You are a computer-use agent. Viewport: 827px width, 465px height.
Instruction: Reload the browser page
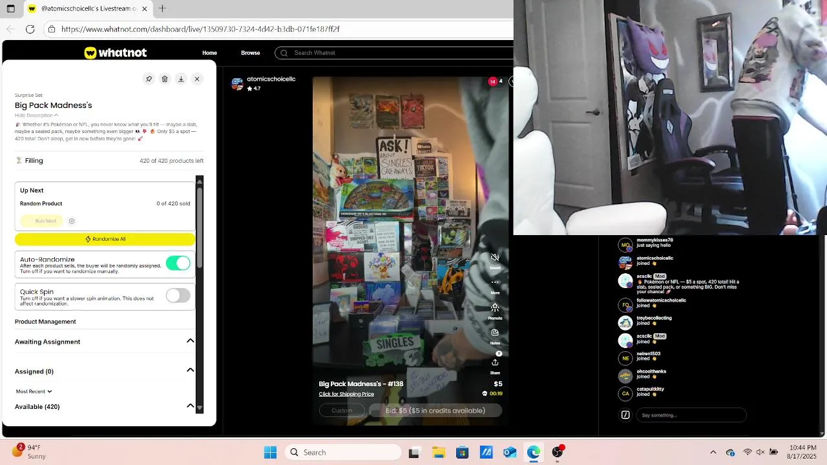click(30, 29)
